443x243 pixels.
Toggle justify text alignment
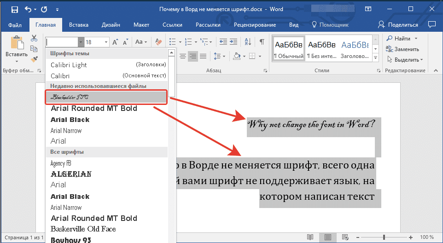point(204,56)
